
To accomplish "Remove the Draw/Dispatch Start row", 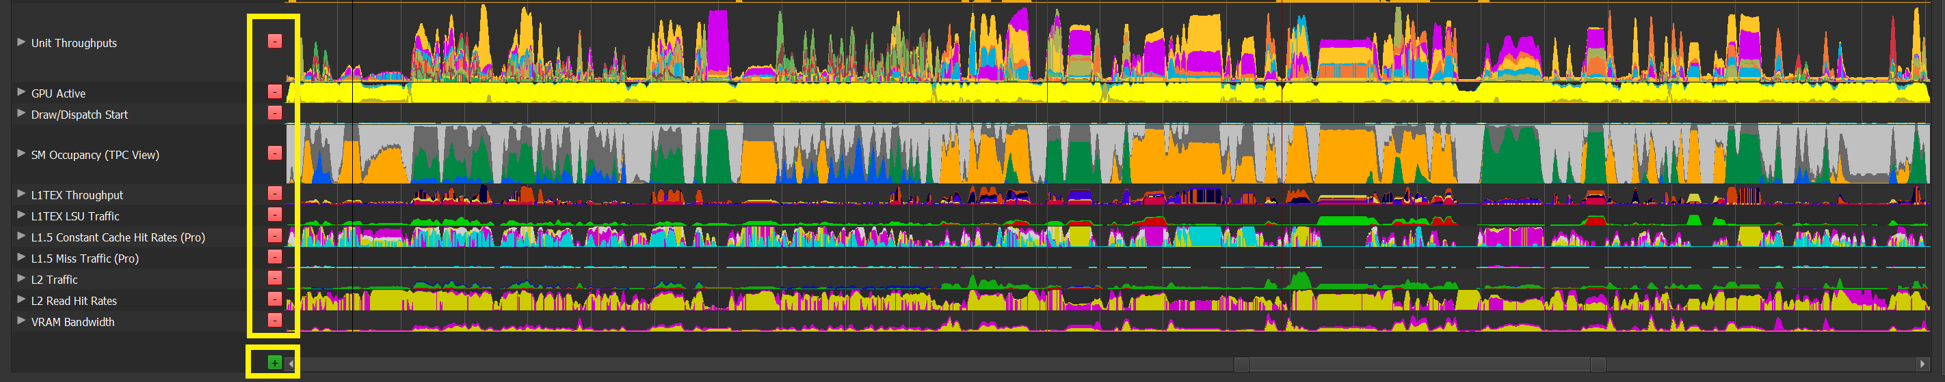I will pos(275,113).
